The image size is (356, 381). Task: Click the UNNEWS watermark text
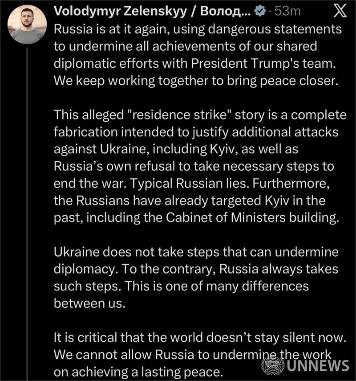(x=318, y=366)
